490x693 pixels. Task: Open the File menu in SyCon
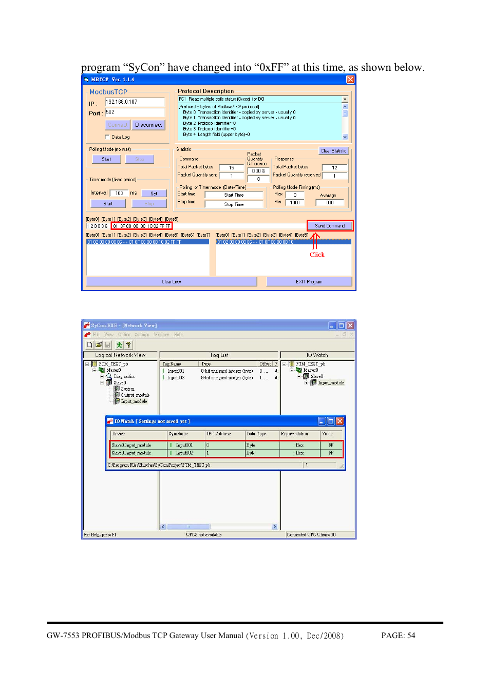[96, 335]
